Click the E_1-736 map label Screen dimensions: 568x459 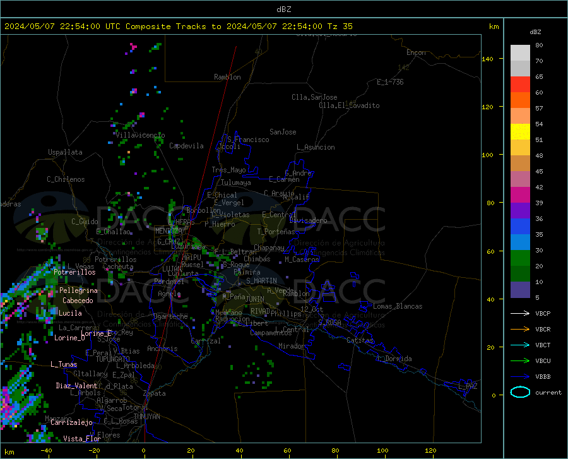390,82
